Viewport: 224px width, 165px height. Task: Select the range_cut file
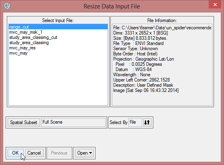(58, 27)
